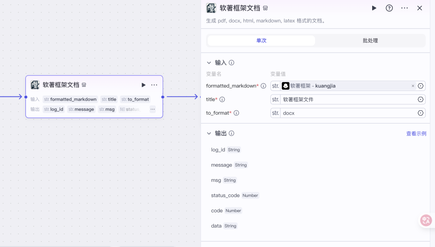Open the variable selector for formatted_markdown
The height and width of the screenshot is (247, 435).
(x=420, y=86)
